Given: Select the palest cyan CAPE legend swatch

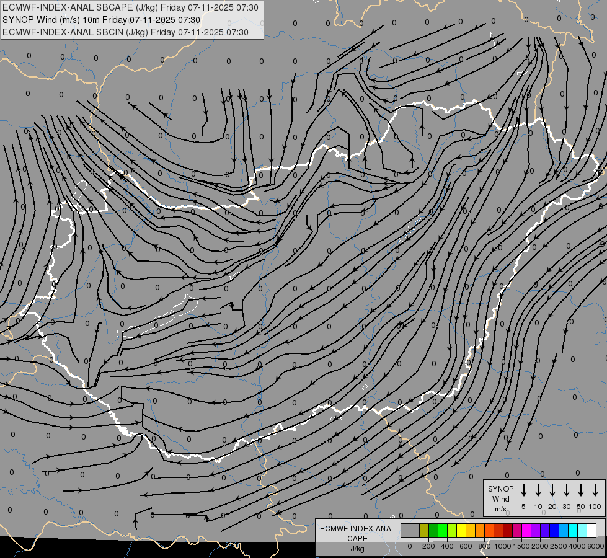Looking at the screenshot, I should tap(583, 530).
